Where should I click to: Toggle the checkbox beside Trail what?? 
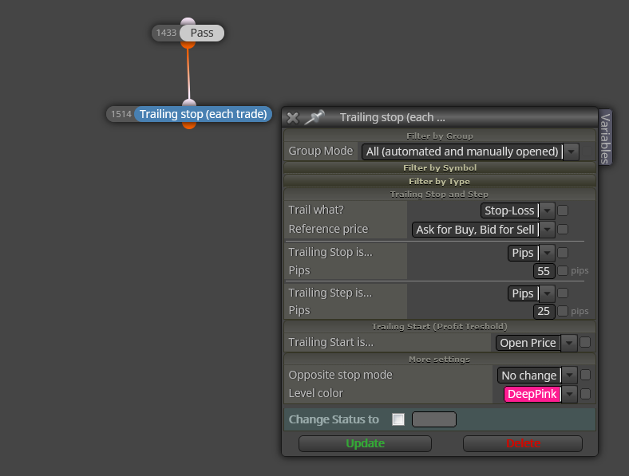coord(563,210)
